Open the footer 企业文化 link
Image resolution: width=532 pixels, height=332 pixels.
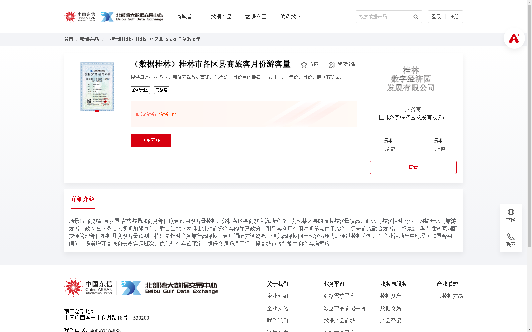pos(277,308)
